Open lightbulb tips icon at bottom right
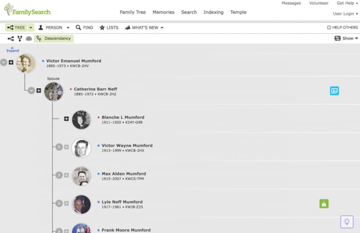 346,221
